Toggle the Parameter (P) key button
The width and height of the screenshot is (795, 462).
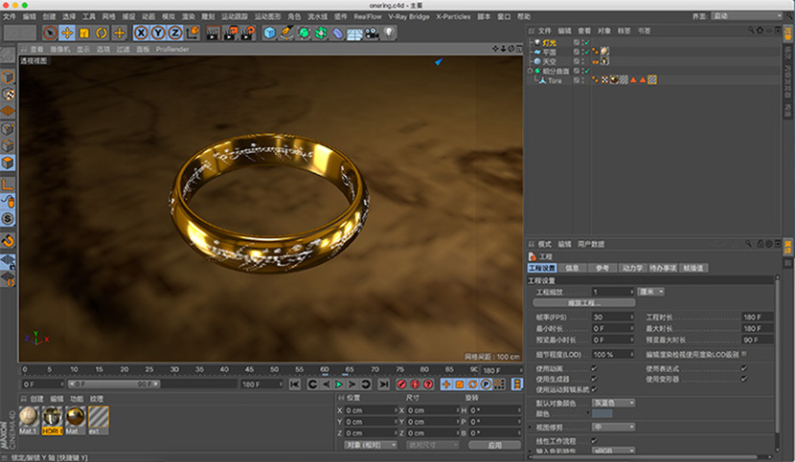point(486,385)
